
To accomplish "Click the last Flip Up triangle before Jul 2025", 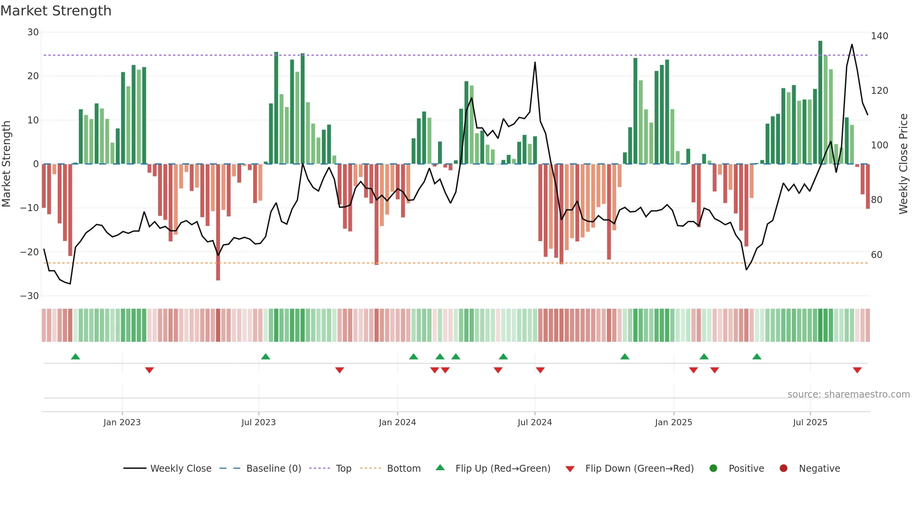I will [757, 357].
